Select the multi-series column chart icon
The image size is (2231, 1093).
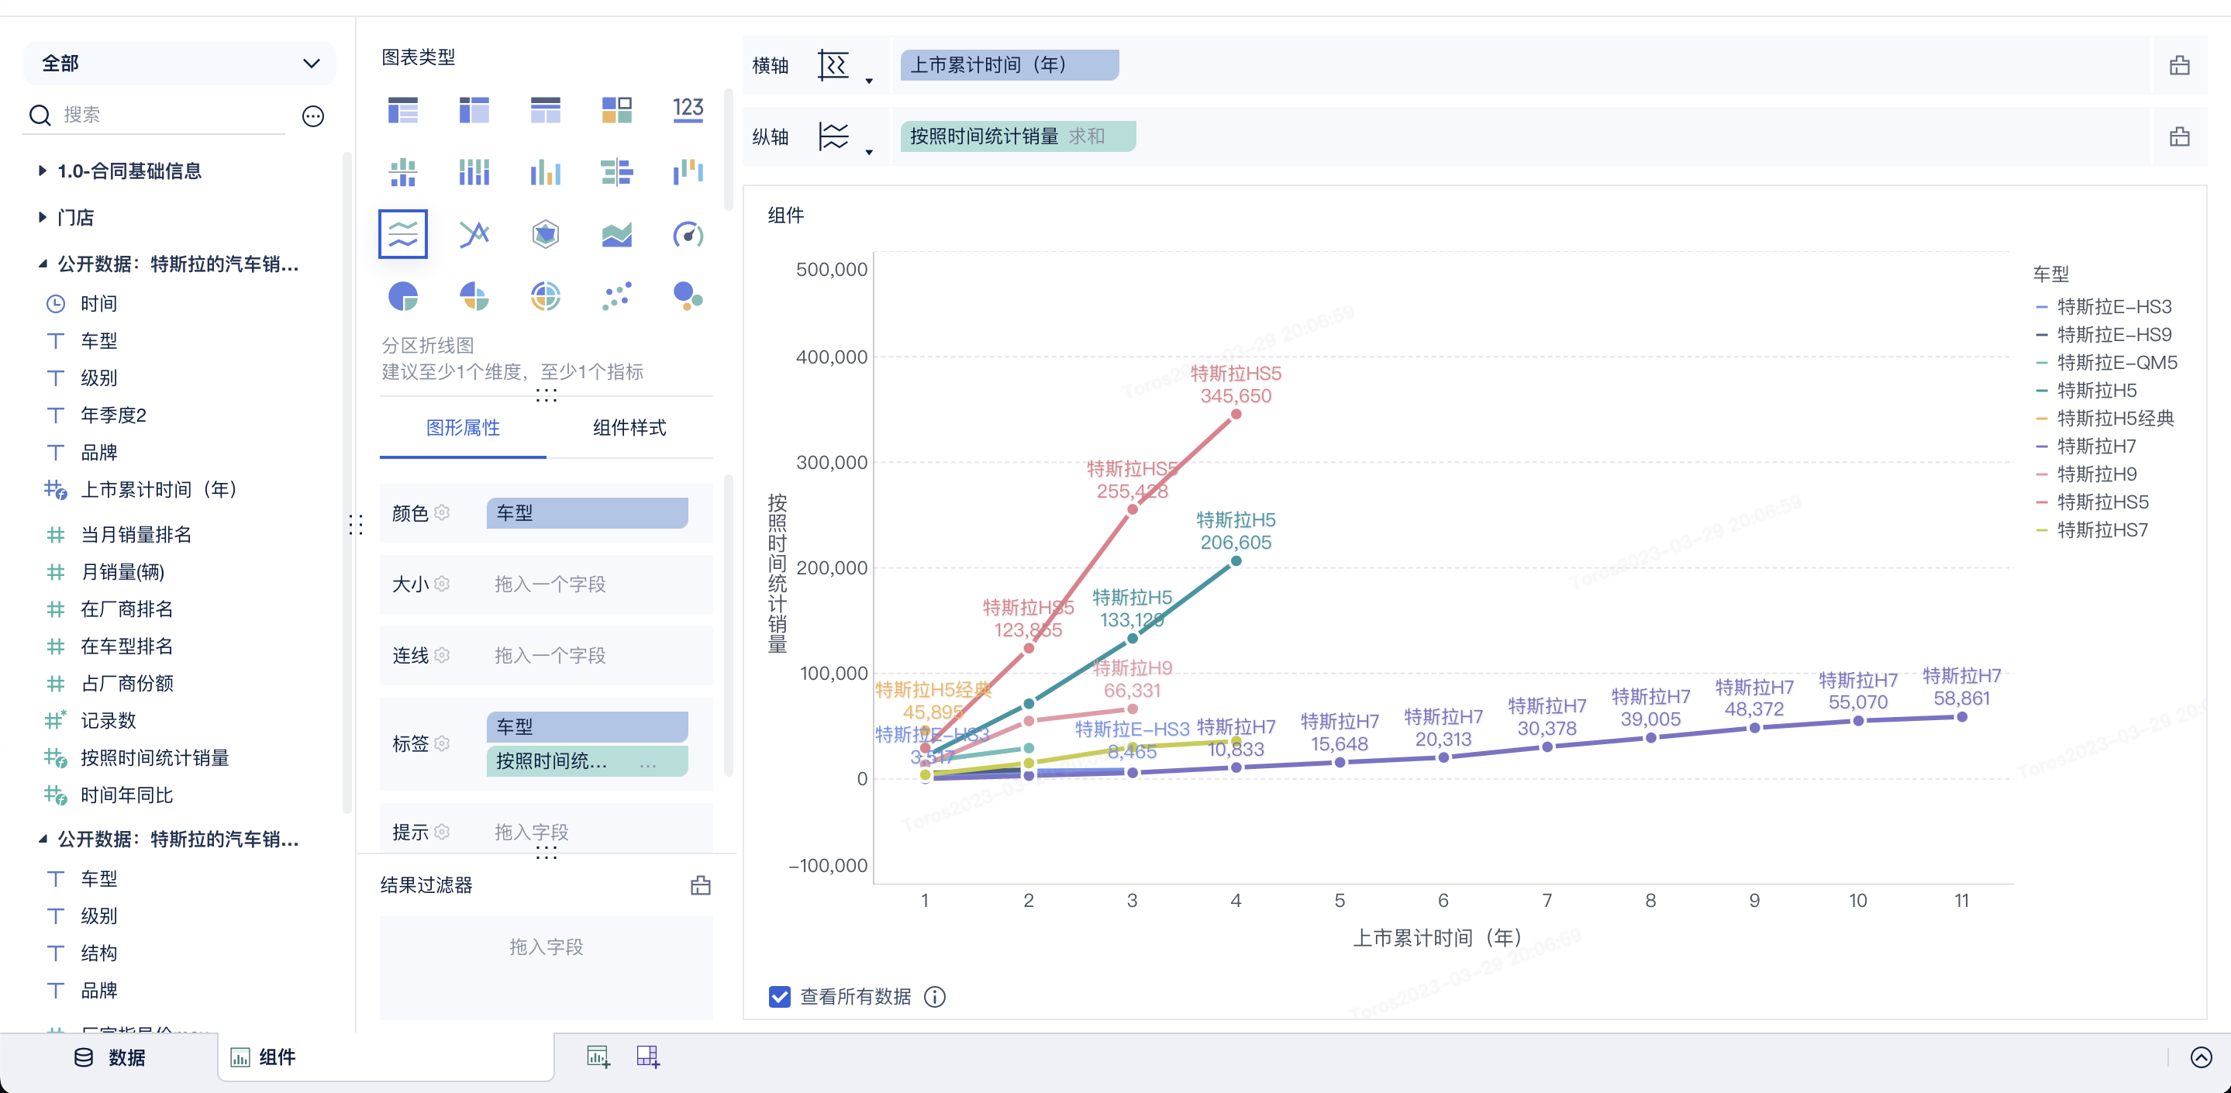click(x=546, y=172)
